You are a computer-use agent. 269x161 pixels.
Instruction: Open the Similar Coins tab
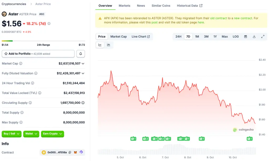click(161, 6)
